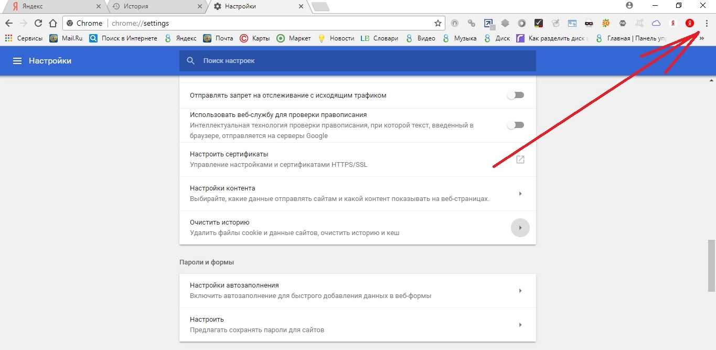The image size is (716, 350).
Task: Open Очистить историю arrow button
Action: (x=520, y=228)
